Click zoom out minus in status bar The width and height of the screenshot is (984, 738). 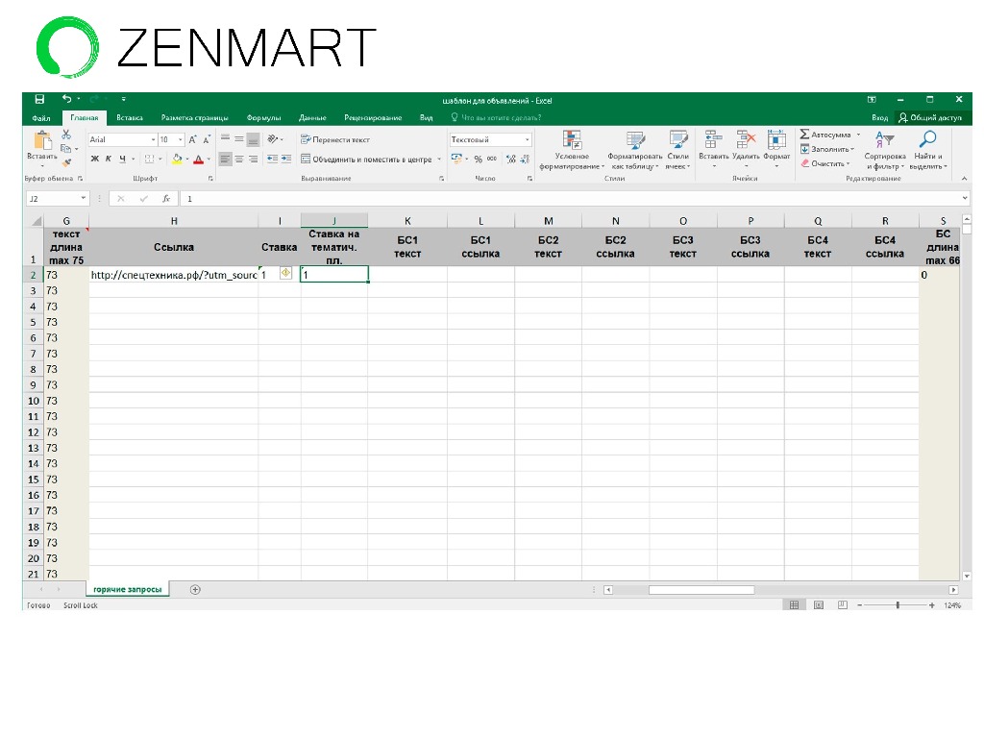point(860,605)
